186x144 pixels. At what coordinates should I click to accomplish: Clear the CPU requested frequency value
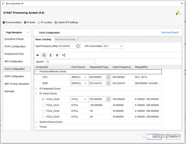coord(108,77)
